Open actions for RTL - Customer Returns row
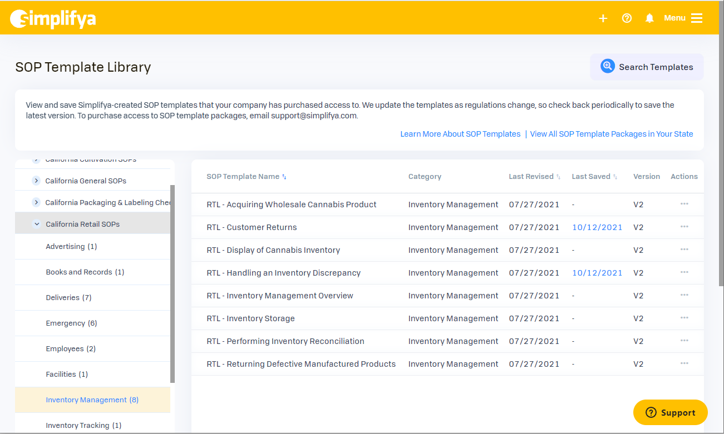Screen dimensions: 724x434 (x=684, y=227)
